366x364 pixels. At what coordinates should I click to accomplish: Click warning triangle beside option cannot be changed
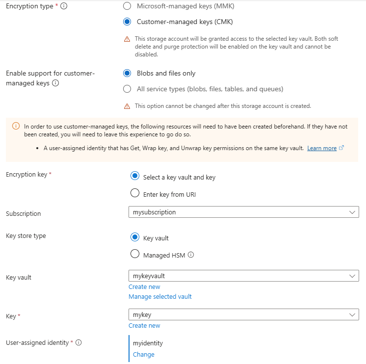(x=127, y=106)
